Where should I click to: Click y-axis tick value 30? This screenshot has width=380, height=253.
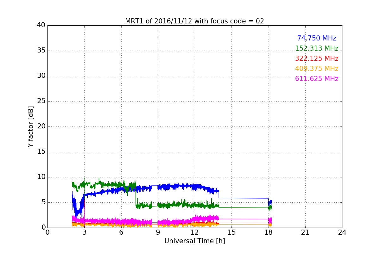click(41, 76)
